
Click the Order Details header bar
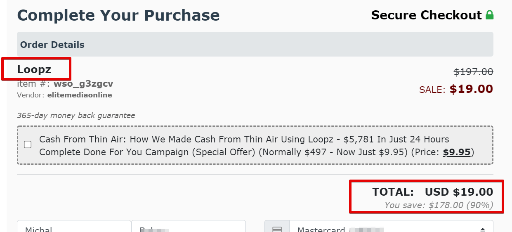click(255, 45)
